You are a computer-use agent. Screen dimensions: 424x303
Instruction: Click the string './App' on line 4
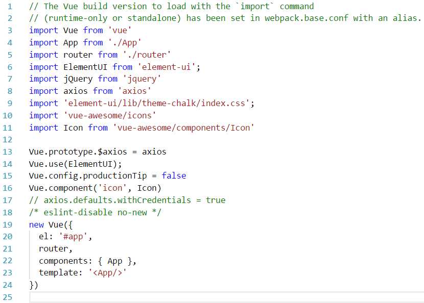(x=125, y=43)
